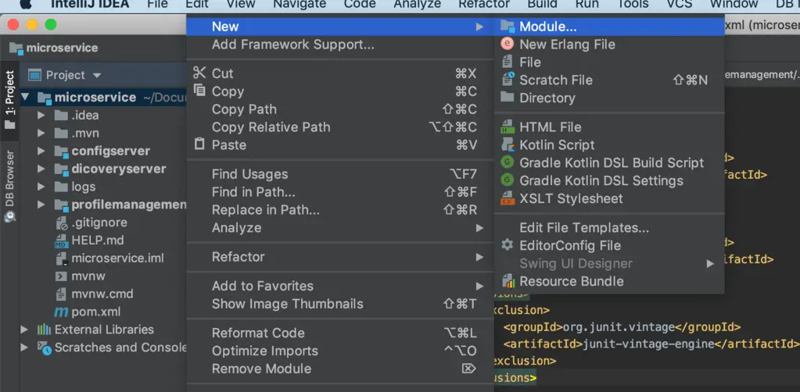The image size is (800, 392).
Task: Choose Show Image Thumbnails
Action: (x=340, y=303)
